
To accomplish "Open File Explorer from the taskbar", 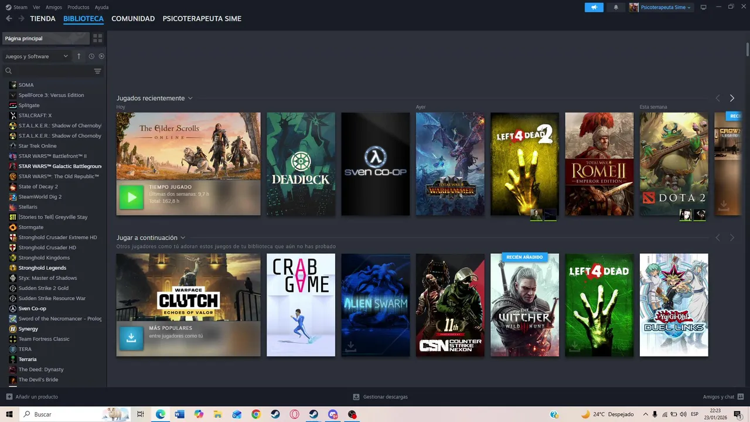I will (218, 414).
